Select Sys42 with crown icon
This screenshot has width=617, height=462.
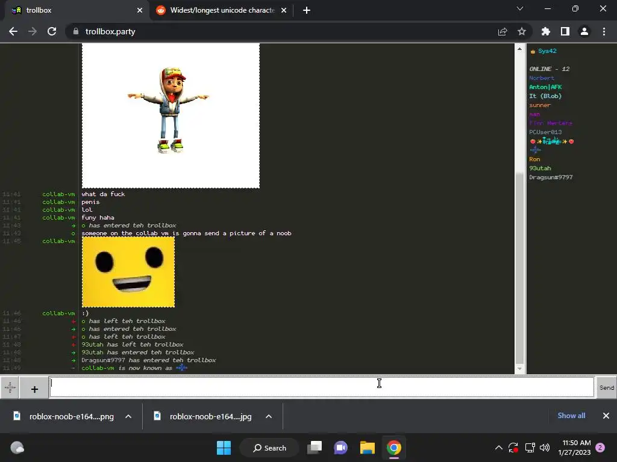[543, 51]
